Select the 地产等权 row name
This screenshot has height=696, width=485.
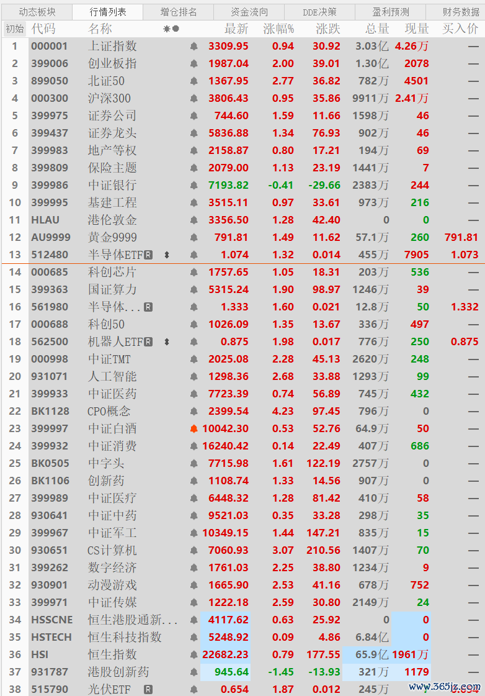(112, 150)
